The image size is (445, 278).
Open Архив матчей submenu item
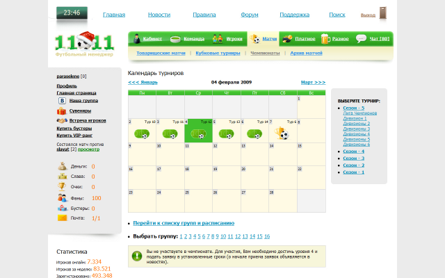click(x=306, y=53)
